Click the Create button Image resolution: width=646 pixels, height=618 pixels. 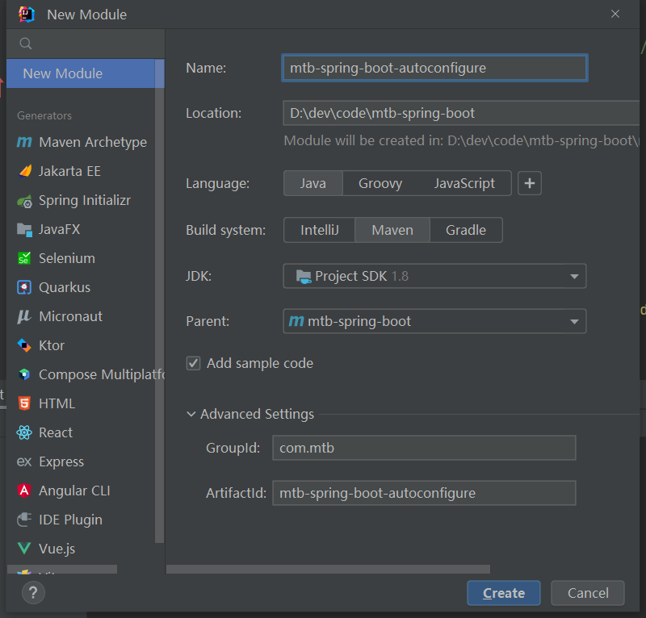coord(503,593)
